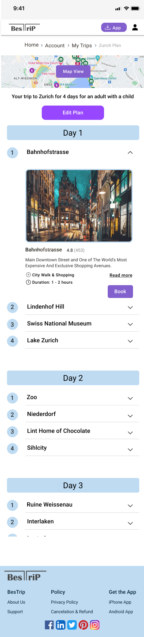Open the user profile icon
This screenshot has height=637, width=144.
point(135,27)
